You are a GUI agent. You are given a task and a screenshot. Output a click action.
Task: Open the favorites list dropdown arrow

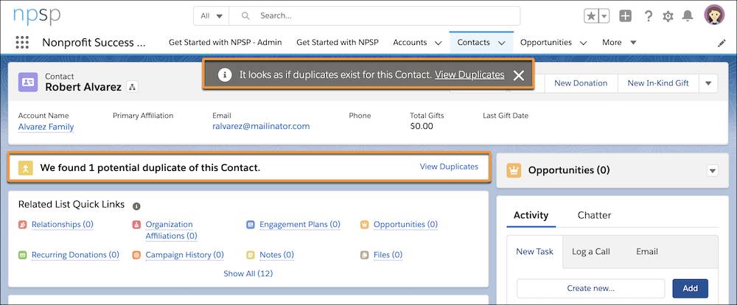[x=604, y=16]
